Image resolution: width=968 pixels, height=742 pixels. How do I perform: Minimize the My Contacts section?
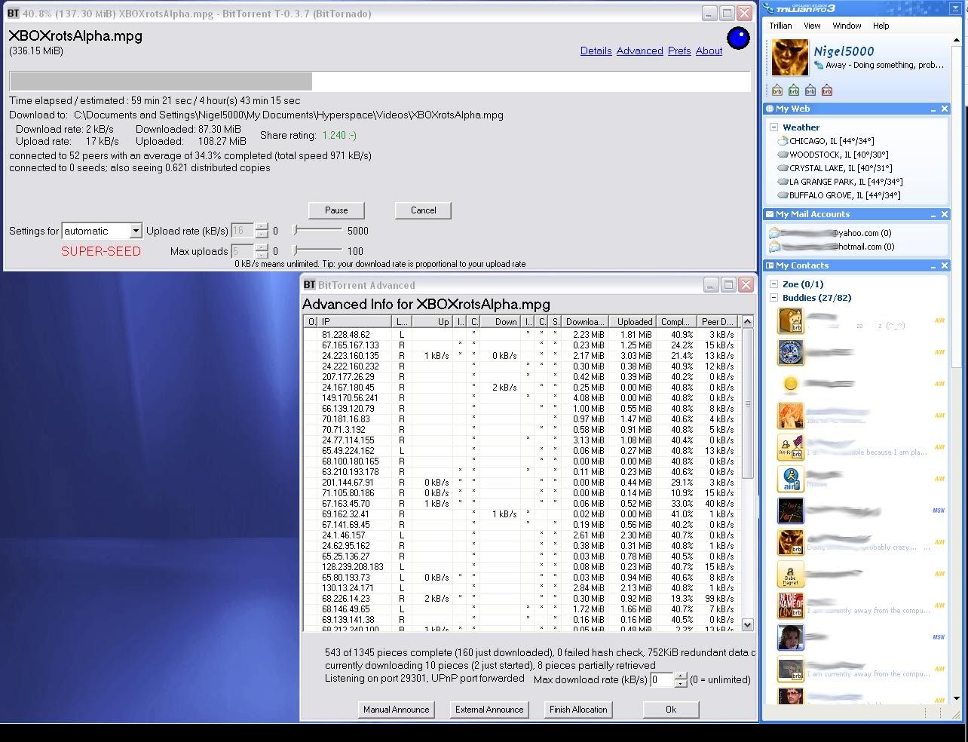pyautogui.click(x=933, y=265)
